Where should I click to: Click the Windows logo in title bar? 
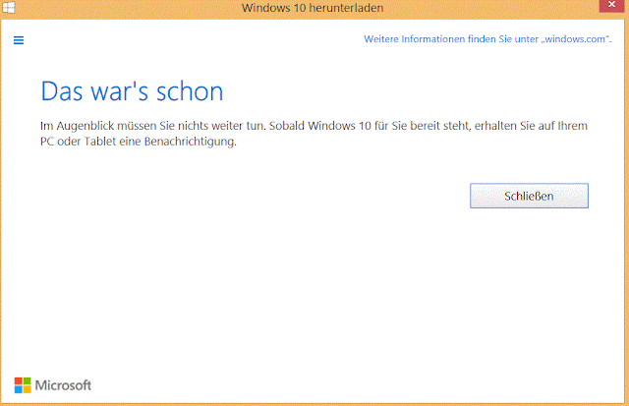pos(9,8)
